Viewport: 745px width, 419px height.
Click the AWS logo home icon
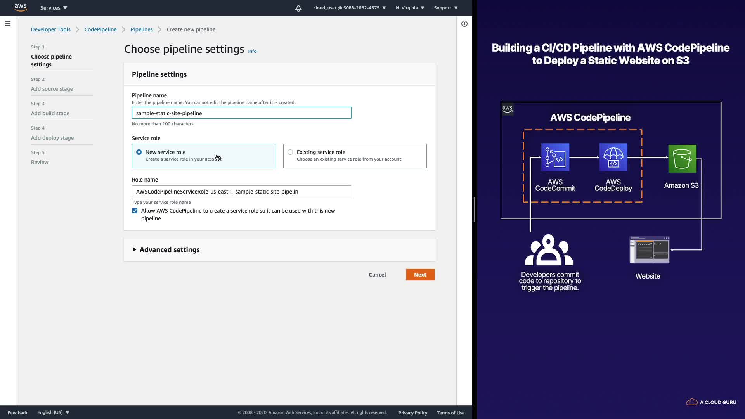[x=20, y=7]
